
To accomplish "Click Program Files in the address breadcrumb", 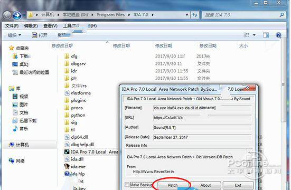I will tap(110, 15).
